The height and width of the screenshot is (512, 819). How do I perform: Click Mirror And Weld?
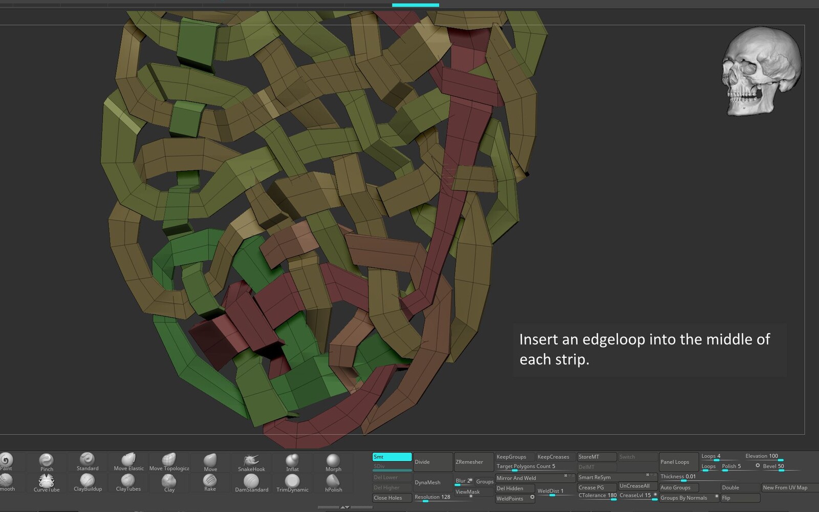point(535,478)
